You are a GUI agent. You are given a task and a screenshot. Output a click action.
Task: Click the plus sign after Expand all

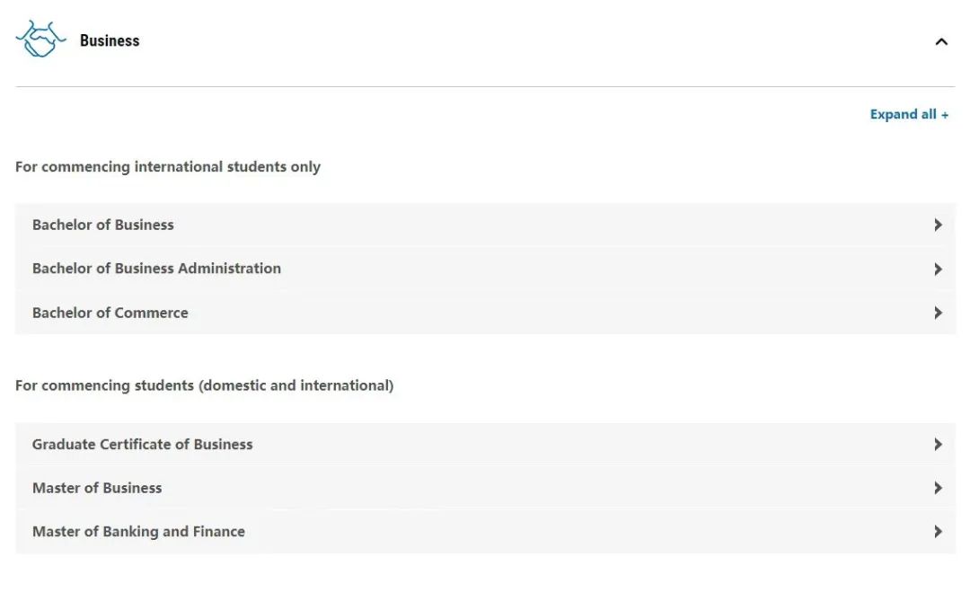[945, 115]
